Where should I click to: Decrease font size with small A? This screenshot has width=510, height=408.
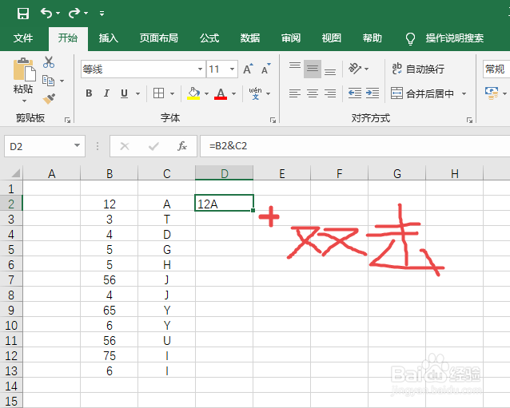point(265,69)
